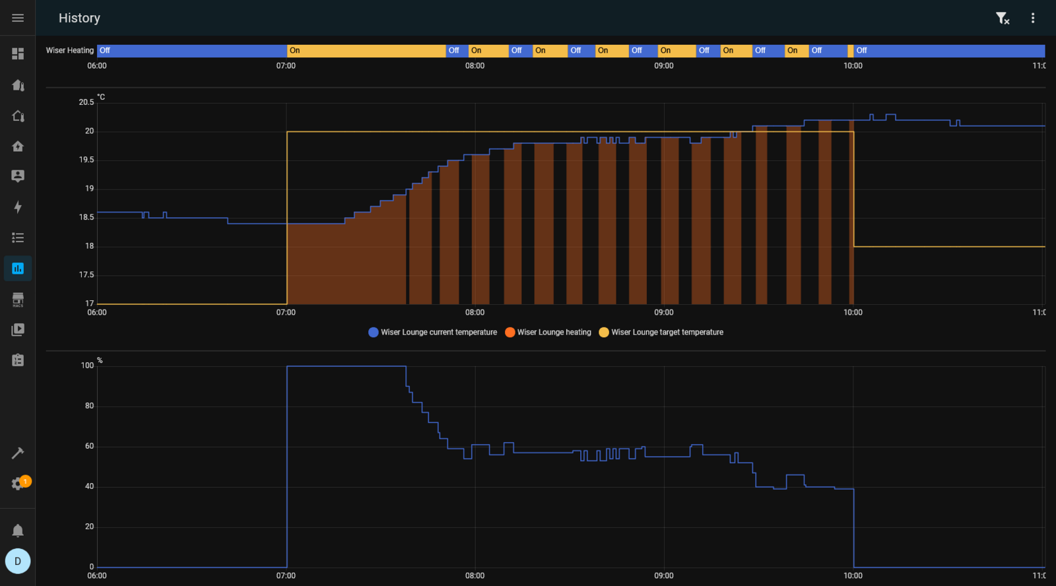Open the three-dot overflow menu
The height and width of the screenshot is (586, 1056).
tap(1033, 18)
